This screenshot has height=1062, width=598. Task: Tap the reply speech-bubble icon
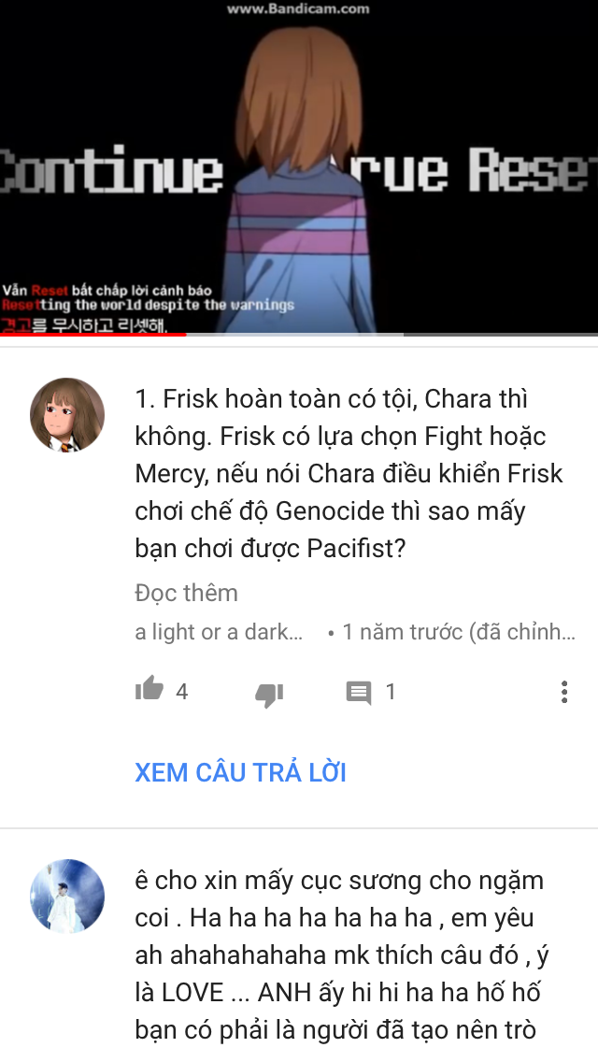pyautogui.click(x=358, y=693)
